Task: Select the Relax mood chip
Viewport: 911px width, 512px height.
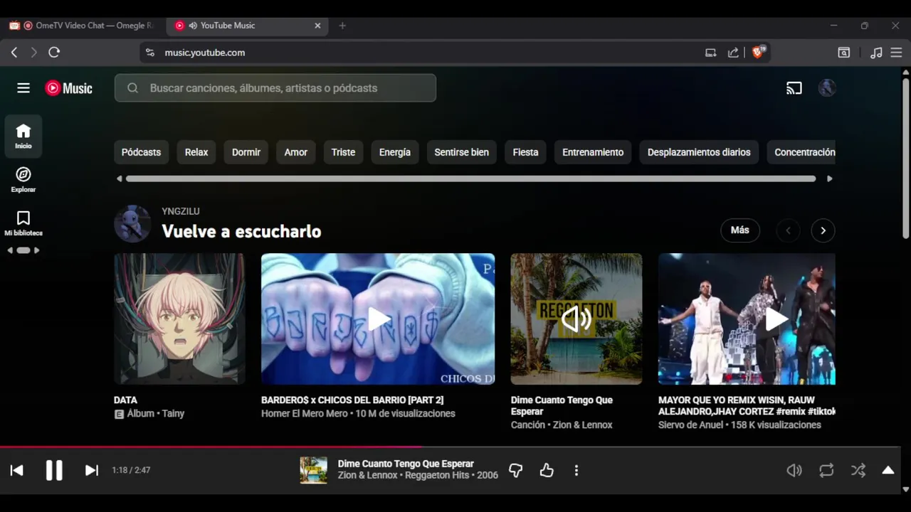Action: coord(196,152)
